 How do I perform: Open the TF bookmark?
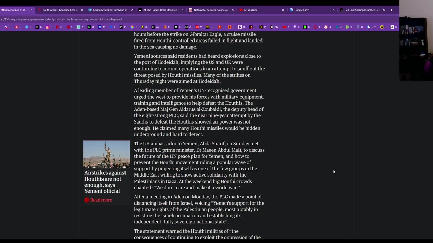[x=210, y=27]
